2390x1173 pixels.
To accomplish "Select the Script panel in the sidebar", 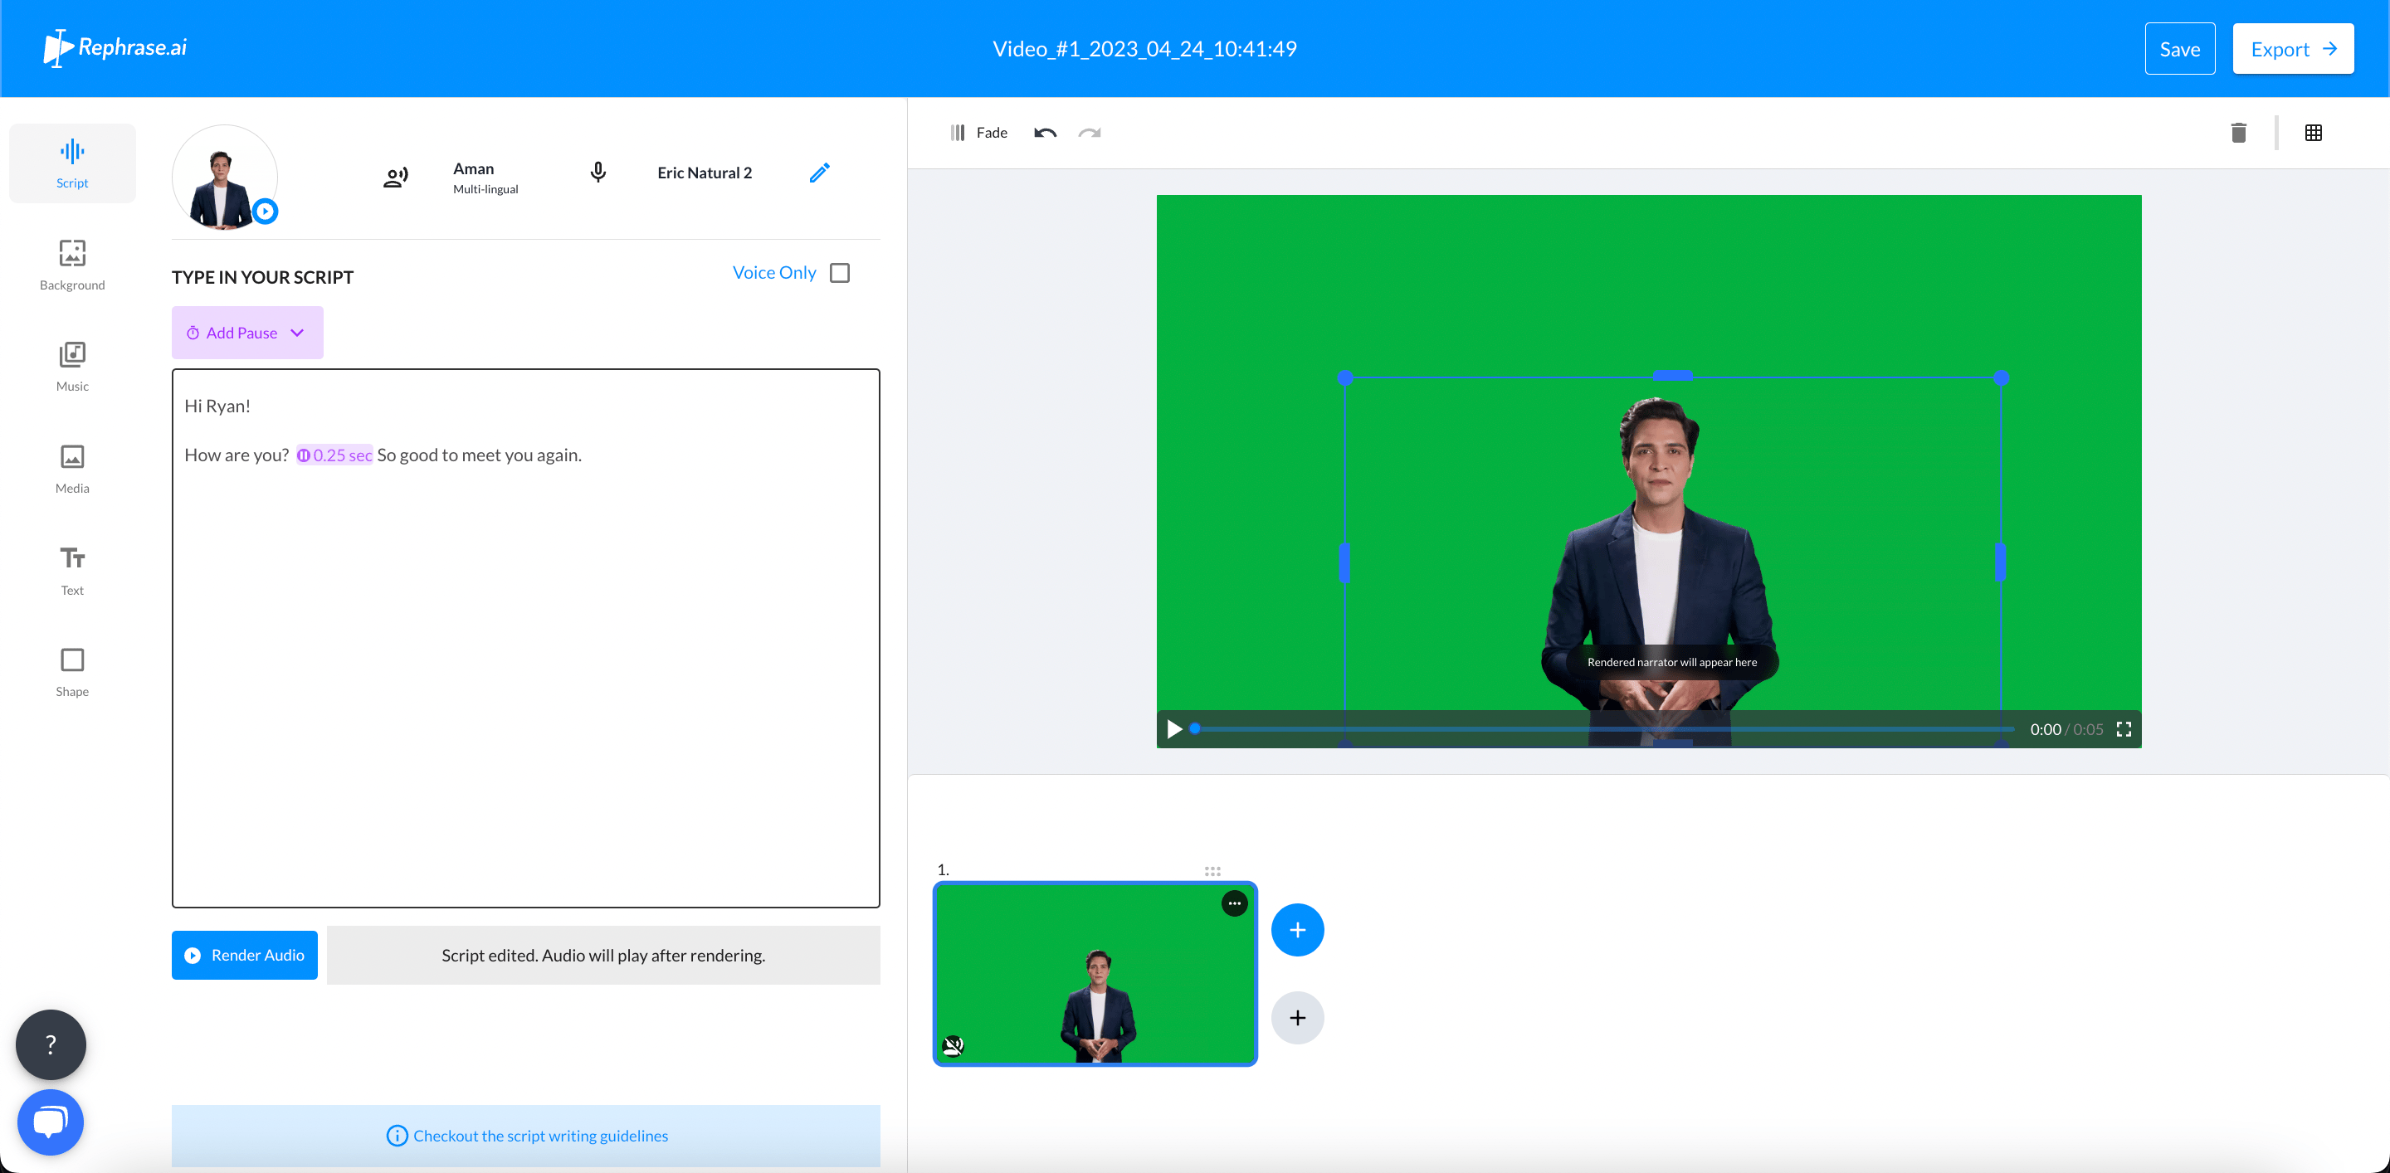I will click(x=71, y=163).
